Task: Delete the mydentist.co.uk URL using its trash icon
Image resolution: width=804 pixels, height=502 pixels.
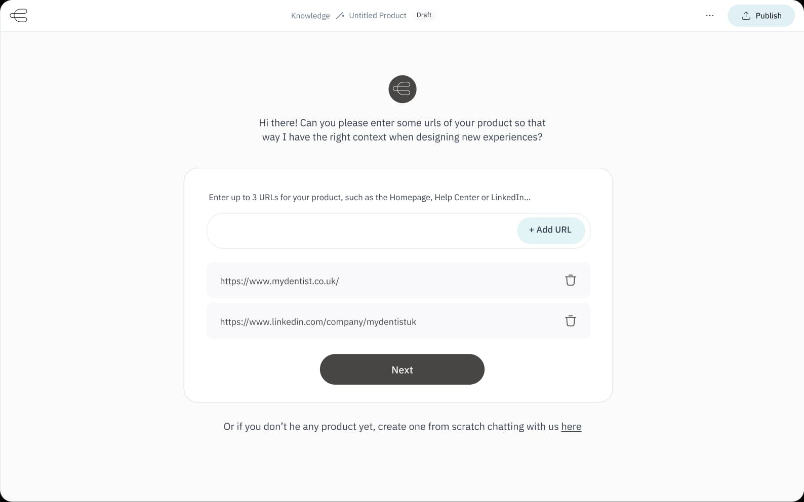Action: (570, 280)
